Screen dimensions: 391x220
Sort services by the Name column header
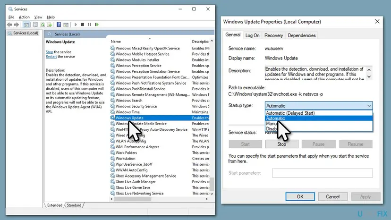click(x=150, y=42)
